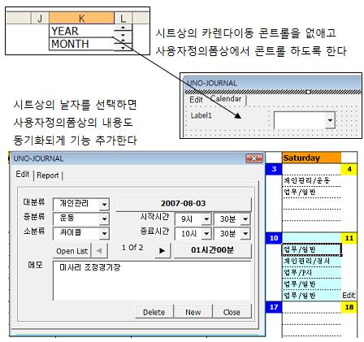Image resolution: width=364 pixels, height=342 pixels.
Task: Click MONTH spinner down arrow
Action: click(123, 47)
